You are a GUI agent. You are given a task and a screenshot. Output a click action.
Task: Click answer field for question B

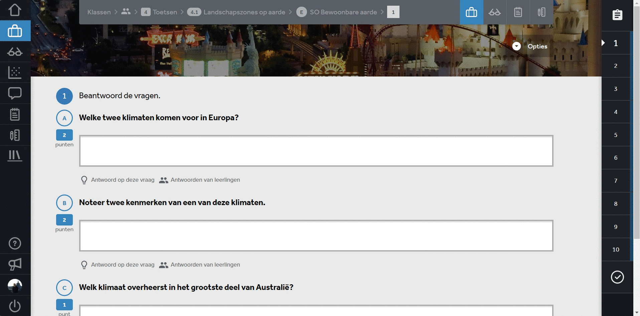[316, 235]
